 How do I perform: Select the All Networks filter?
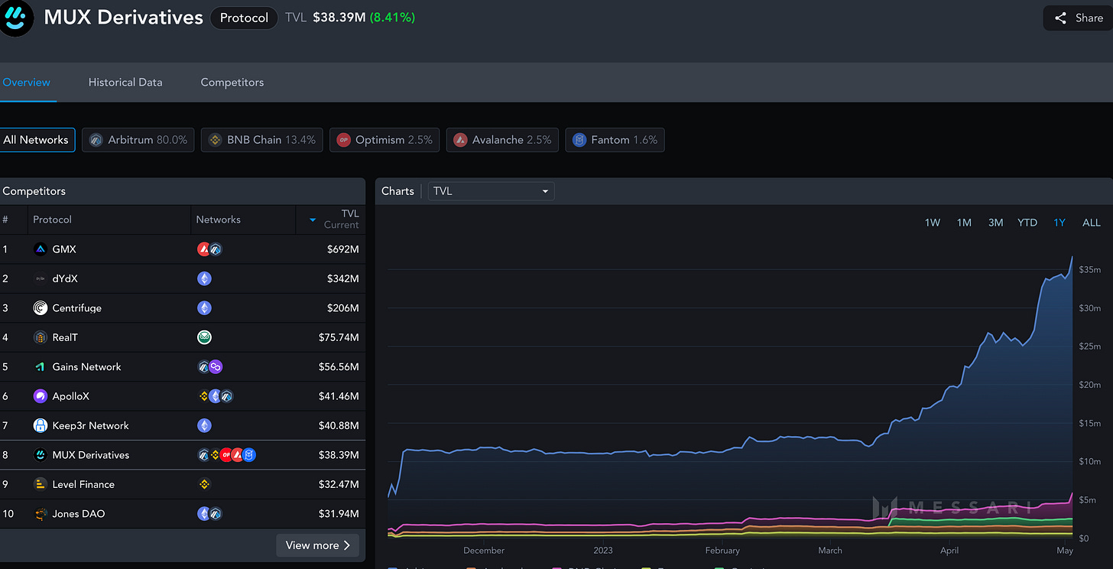(36, 140)
